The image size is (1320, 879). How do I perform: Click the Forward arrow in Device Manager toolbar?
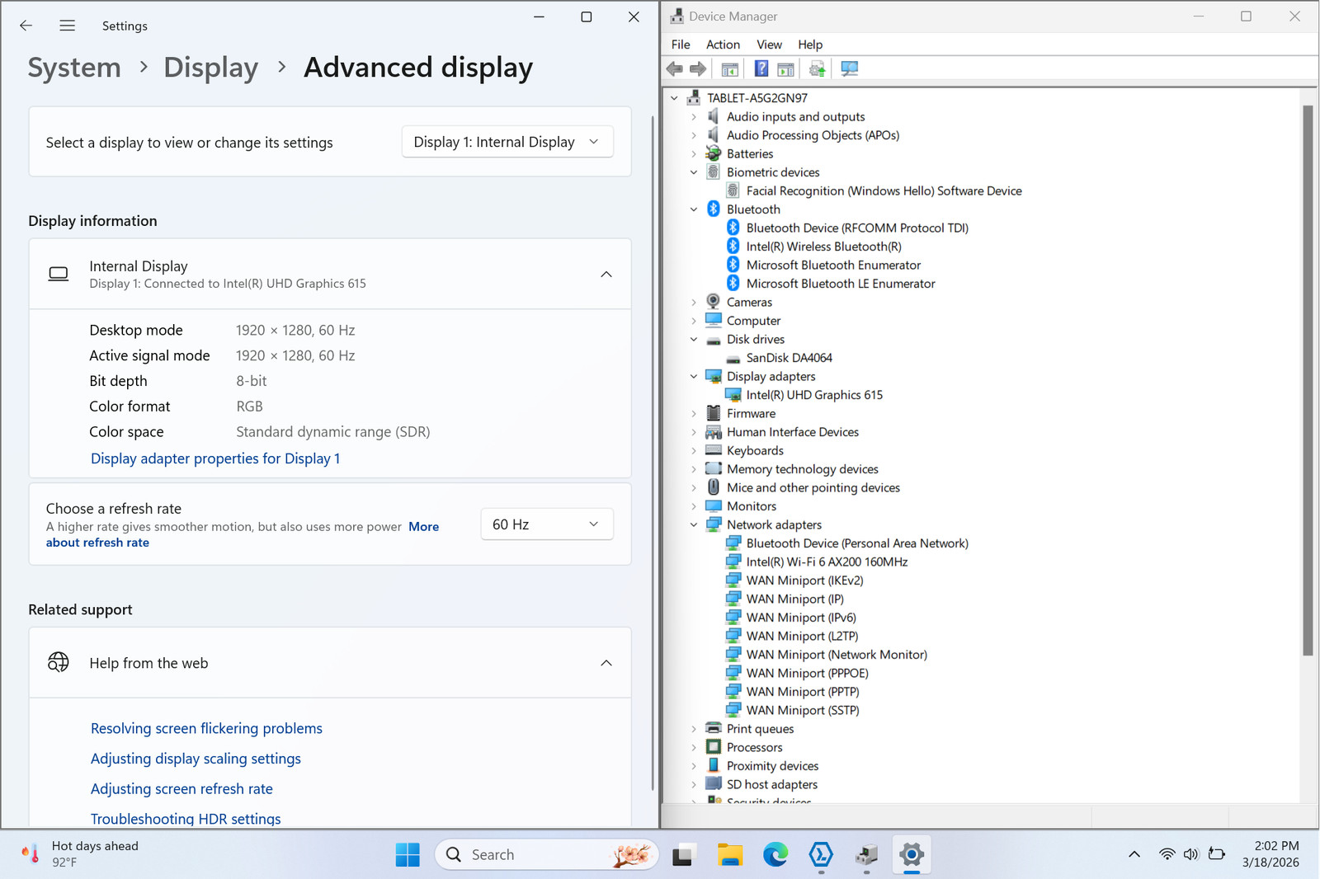click(698, 69)
